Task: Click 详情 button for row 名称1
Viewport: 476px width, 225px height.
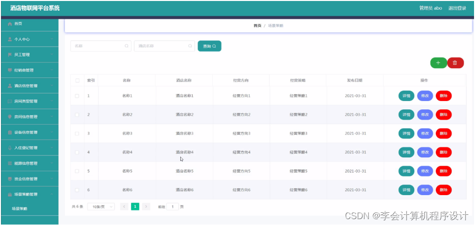Action: point(406,96)
